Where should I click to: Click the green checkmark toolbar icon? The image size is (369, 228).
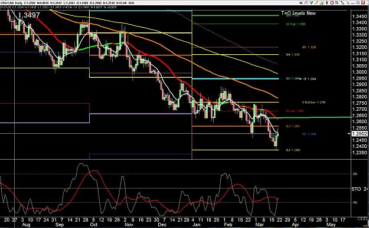pos(311,2)
